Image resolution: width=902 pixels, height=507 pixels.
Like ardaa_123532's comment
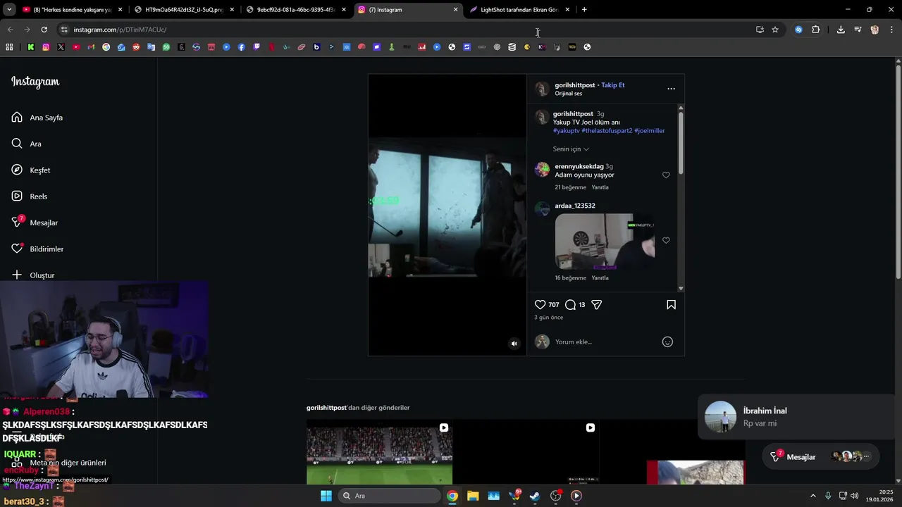pos(666,241)
